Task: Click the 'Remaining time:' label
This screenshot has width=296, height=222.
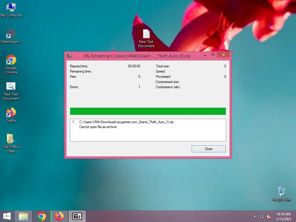Action: coord(81,71)
